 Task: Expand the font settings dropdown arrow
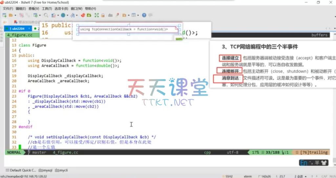77,15
